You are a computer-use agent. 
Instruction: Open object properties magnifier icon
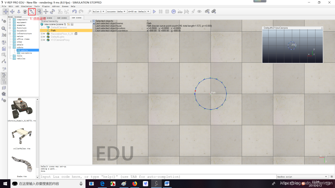click(4, 28)
